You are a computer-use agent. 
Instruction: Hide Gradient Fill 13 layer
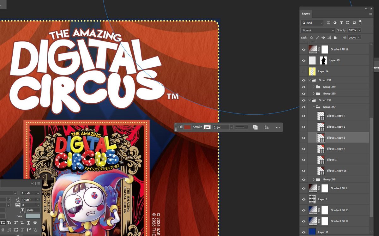(304, 210)
